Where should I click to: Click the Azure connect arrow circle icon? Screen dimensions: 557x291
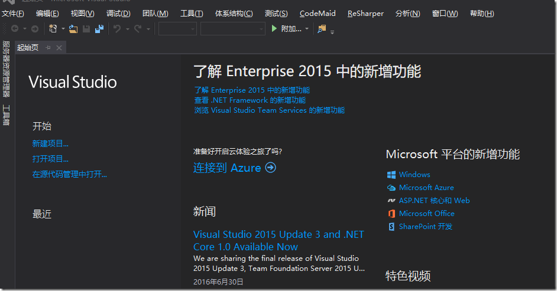click(271, 168)
